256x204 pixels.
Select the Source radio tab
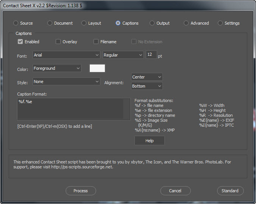click(16, 23)
